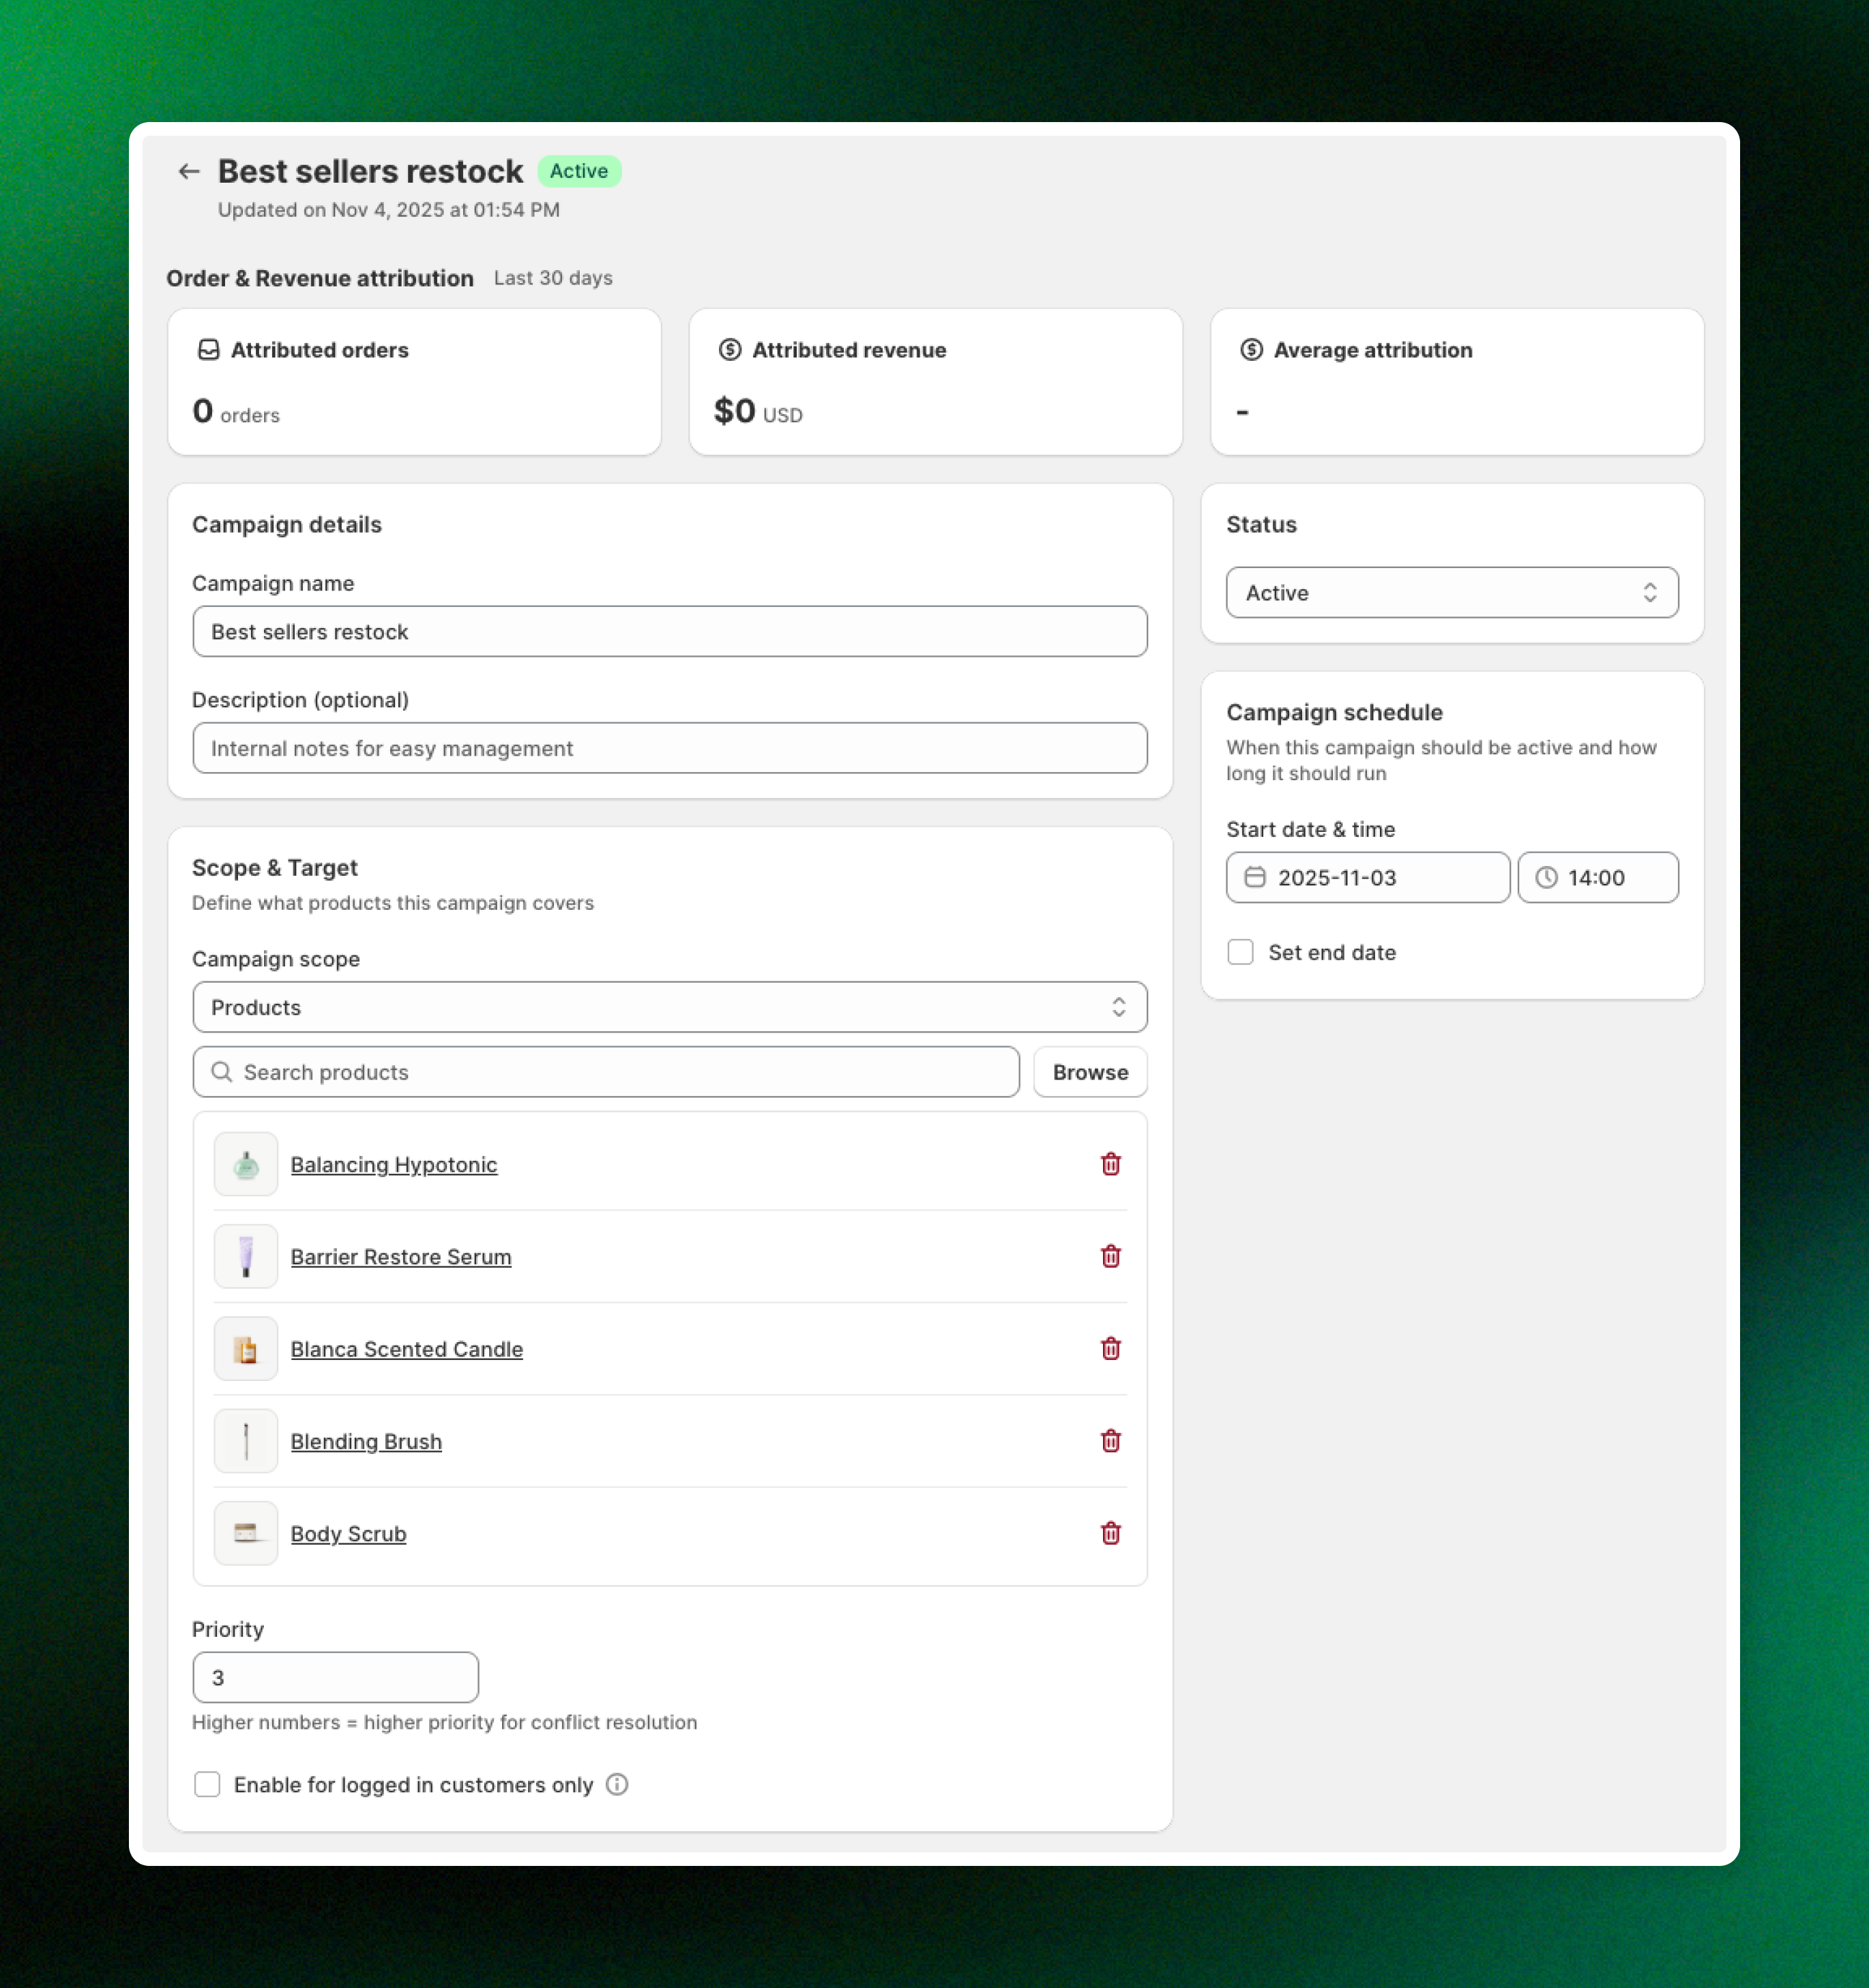Delete Body Scrub from the product list
Image resolution: width=1869 pixels, height=1988 pixels.
1110,1533
